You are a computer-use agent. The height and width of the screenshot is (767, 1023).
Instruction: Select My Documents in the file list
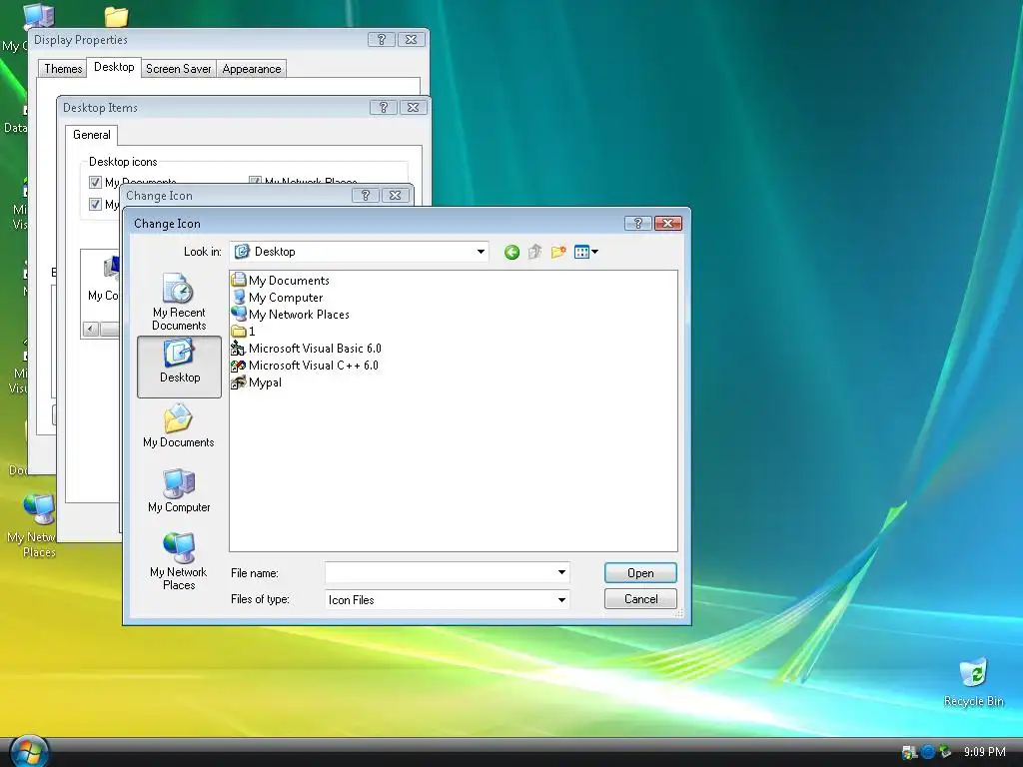(281, 281)
